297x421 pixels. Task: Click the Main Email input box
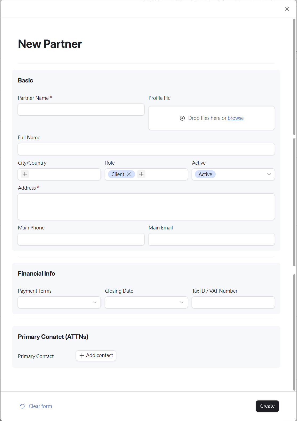click(211, 239)
